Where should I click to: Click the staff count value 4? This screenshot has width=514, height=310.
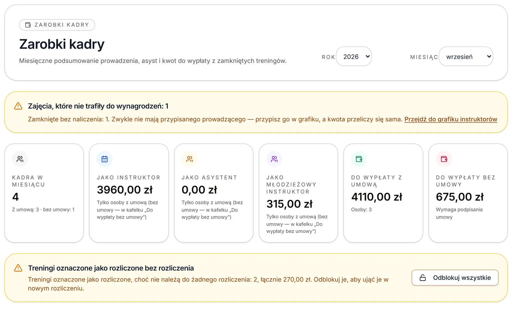pos(15,197)
